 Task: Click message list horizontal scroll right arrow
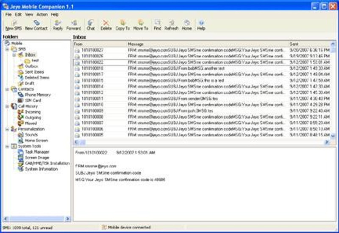click(327, 142)
